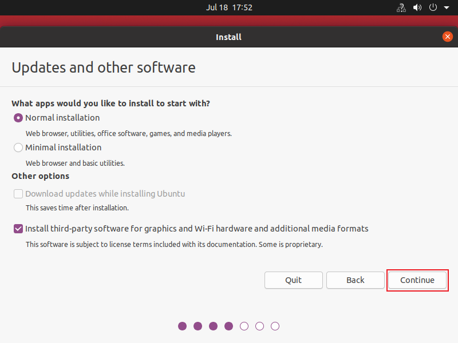Viewport: 458px width, 343px height.
Task: Select the Normal installation option
Action: tap(18, 117)
